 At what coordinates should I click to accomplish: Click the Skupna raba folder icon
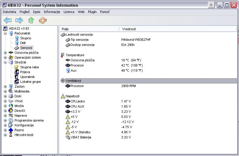pyautogui.click(x=17, y=67)
